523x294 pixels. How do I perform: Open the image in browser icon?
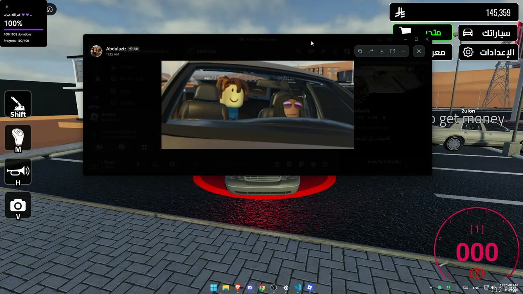tap(392, 51)
